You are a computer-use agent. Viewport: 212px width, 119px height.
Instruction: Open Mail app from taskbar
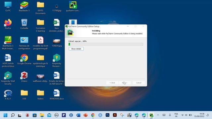[49, 115]
